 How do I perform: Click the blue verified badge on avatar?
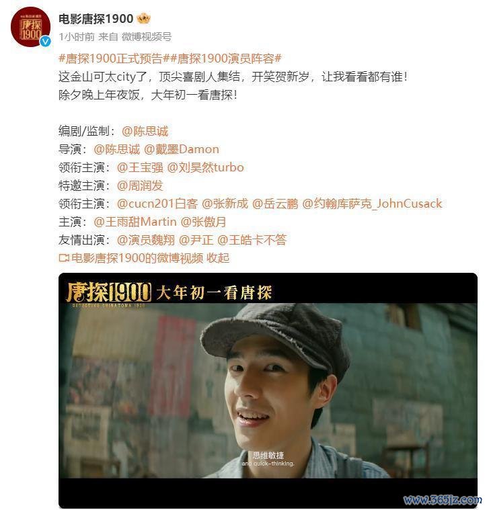click(45, 41)
